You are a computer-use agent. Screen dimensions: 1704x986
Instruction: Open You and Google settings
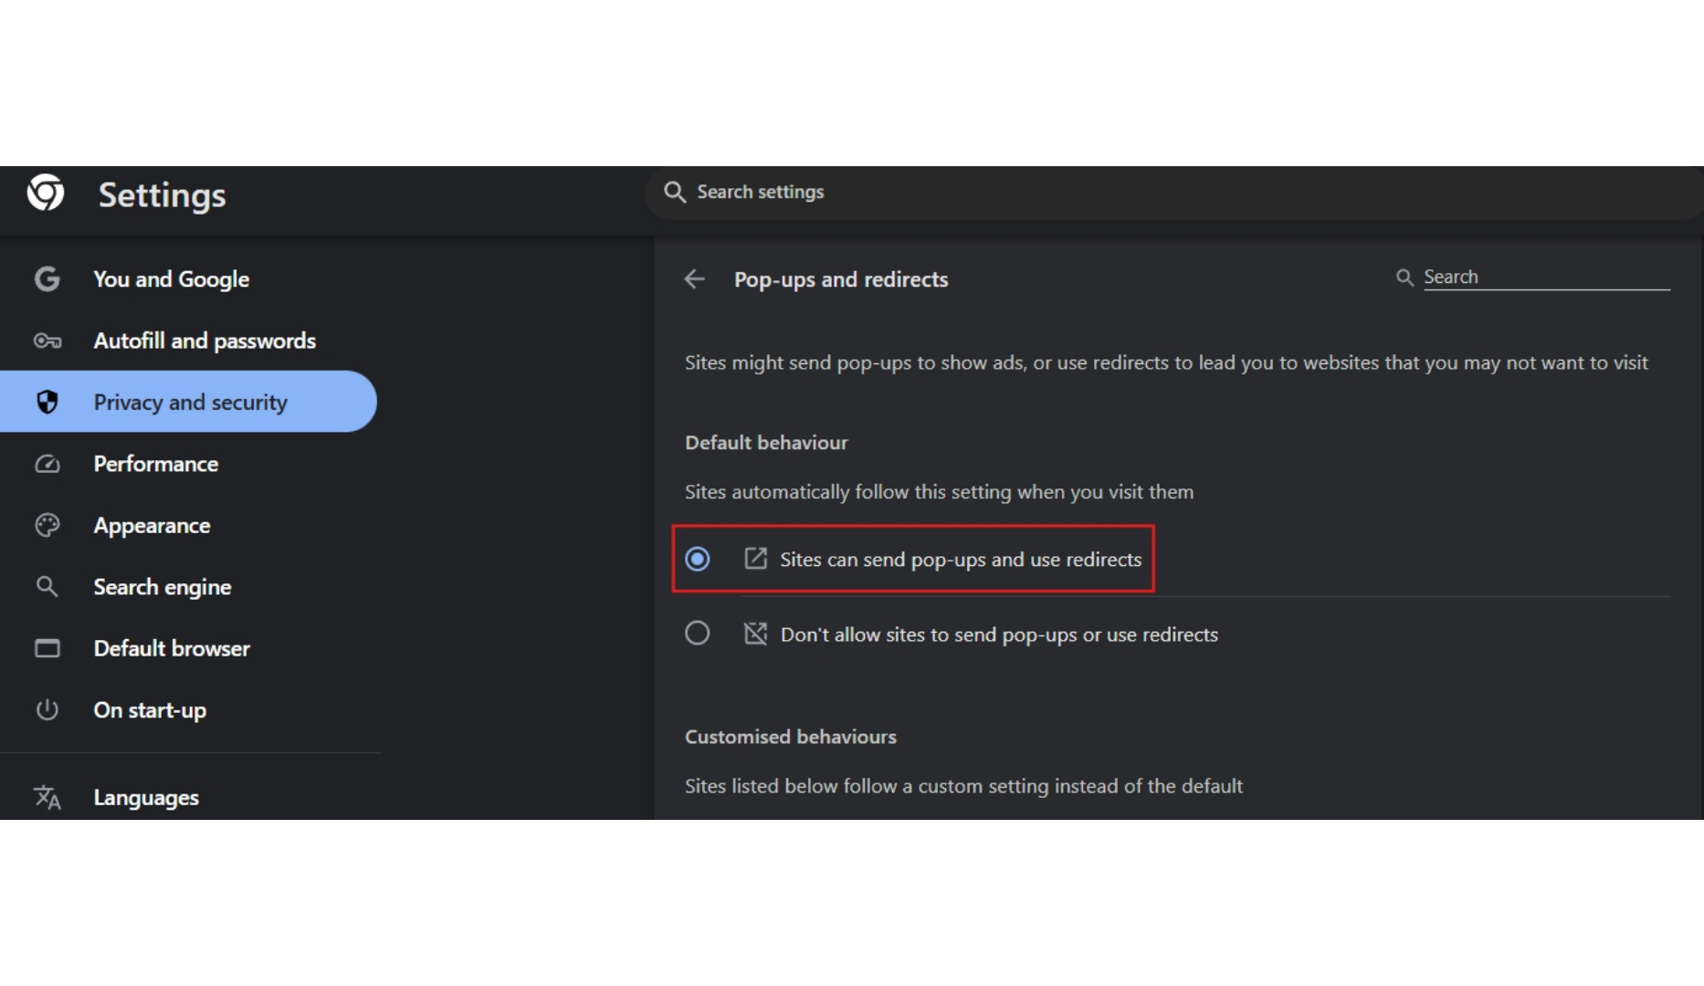point(190,278)
